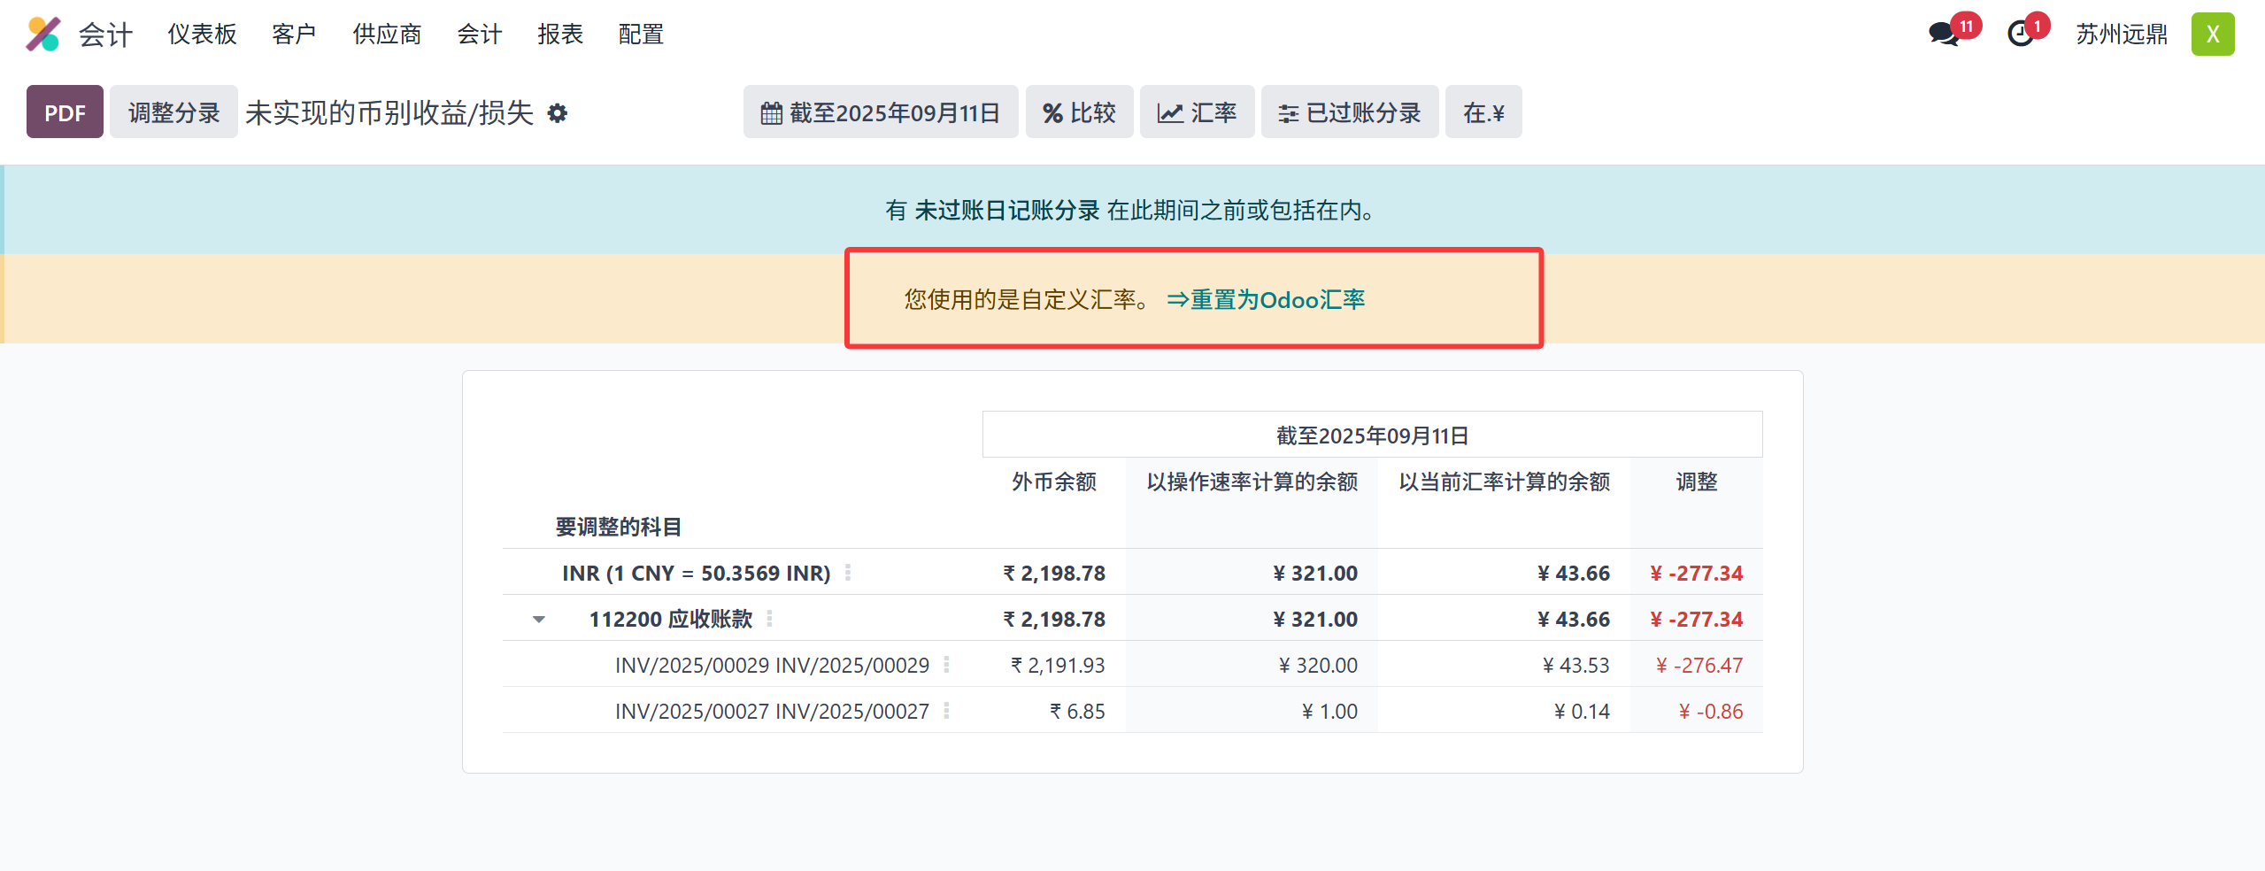Open the conversations chat bubble icon
Viewport: 2265px width, 871px height.
pos(1944,35)
